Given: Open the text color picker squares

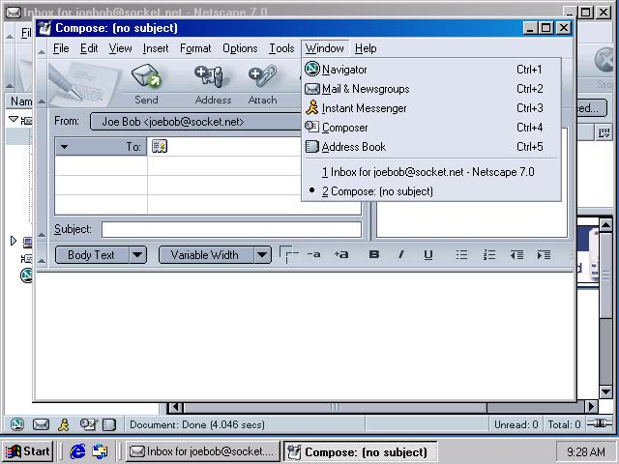Looking at the screenshot, I should point(288,254).
